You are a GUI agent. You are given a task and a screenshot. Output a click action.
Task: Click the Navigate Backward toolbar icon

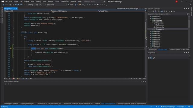[4, 5]
